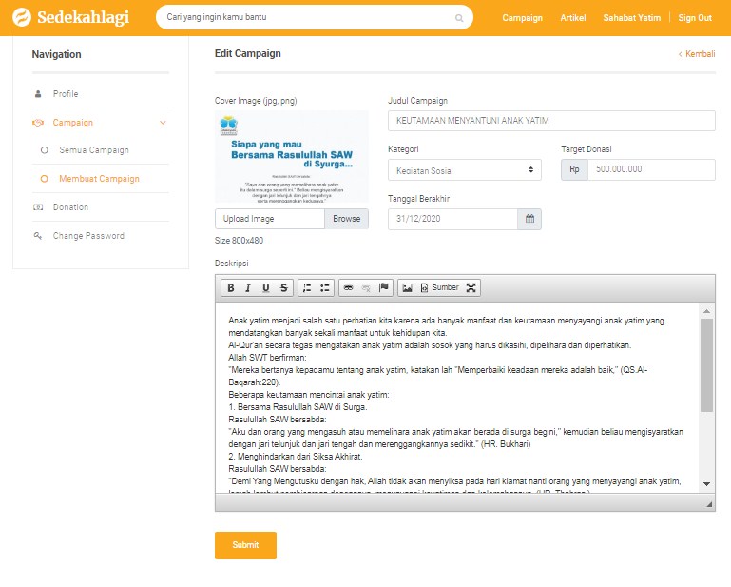This screenshot has height=587, width=731.
Task: Insert a numbered list
Action: [307, 288]
